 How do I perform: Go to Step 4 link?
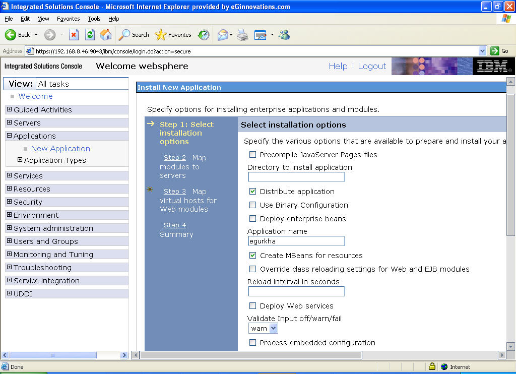175,225
